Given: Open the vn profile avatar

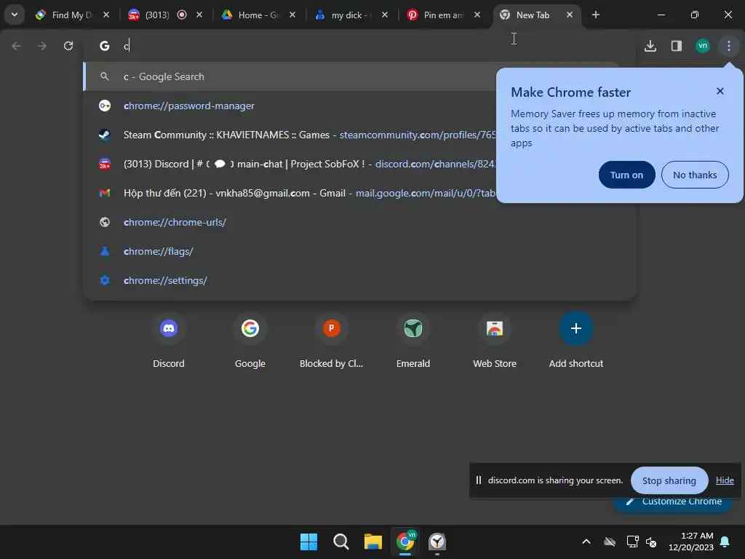Looking at the screenshot, I should pyautogui.click(x=703, y=46).
